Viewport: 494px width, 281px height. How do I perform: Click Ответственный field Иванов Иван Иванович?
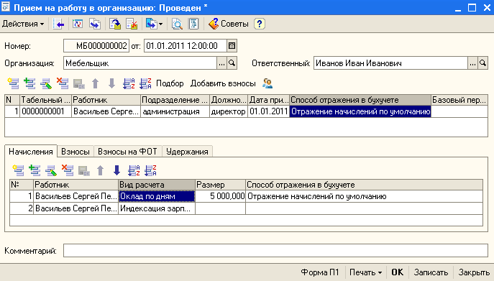(390, 63)
